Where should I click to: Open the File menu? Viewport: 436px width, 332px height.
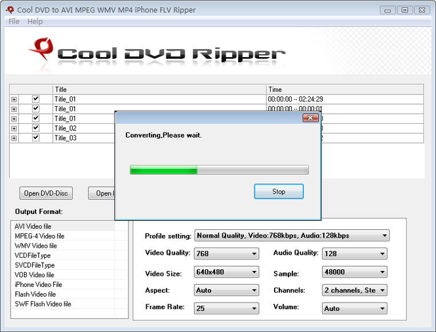point(14,22)
